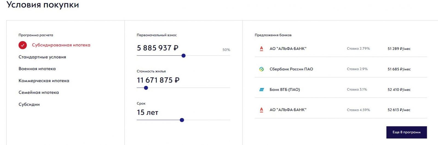Choose Коммерческая ипотека option
Image resolution: width=438 pixels, height=145 pixels.
coord(44,81)
